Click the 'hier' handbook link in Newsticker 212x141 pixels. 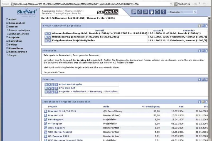click(x=131, y=63)
